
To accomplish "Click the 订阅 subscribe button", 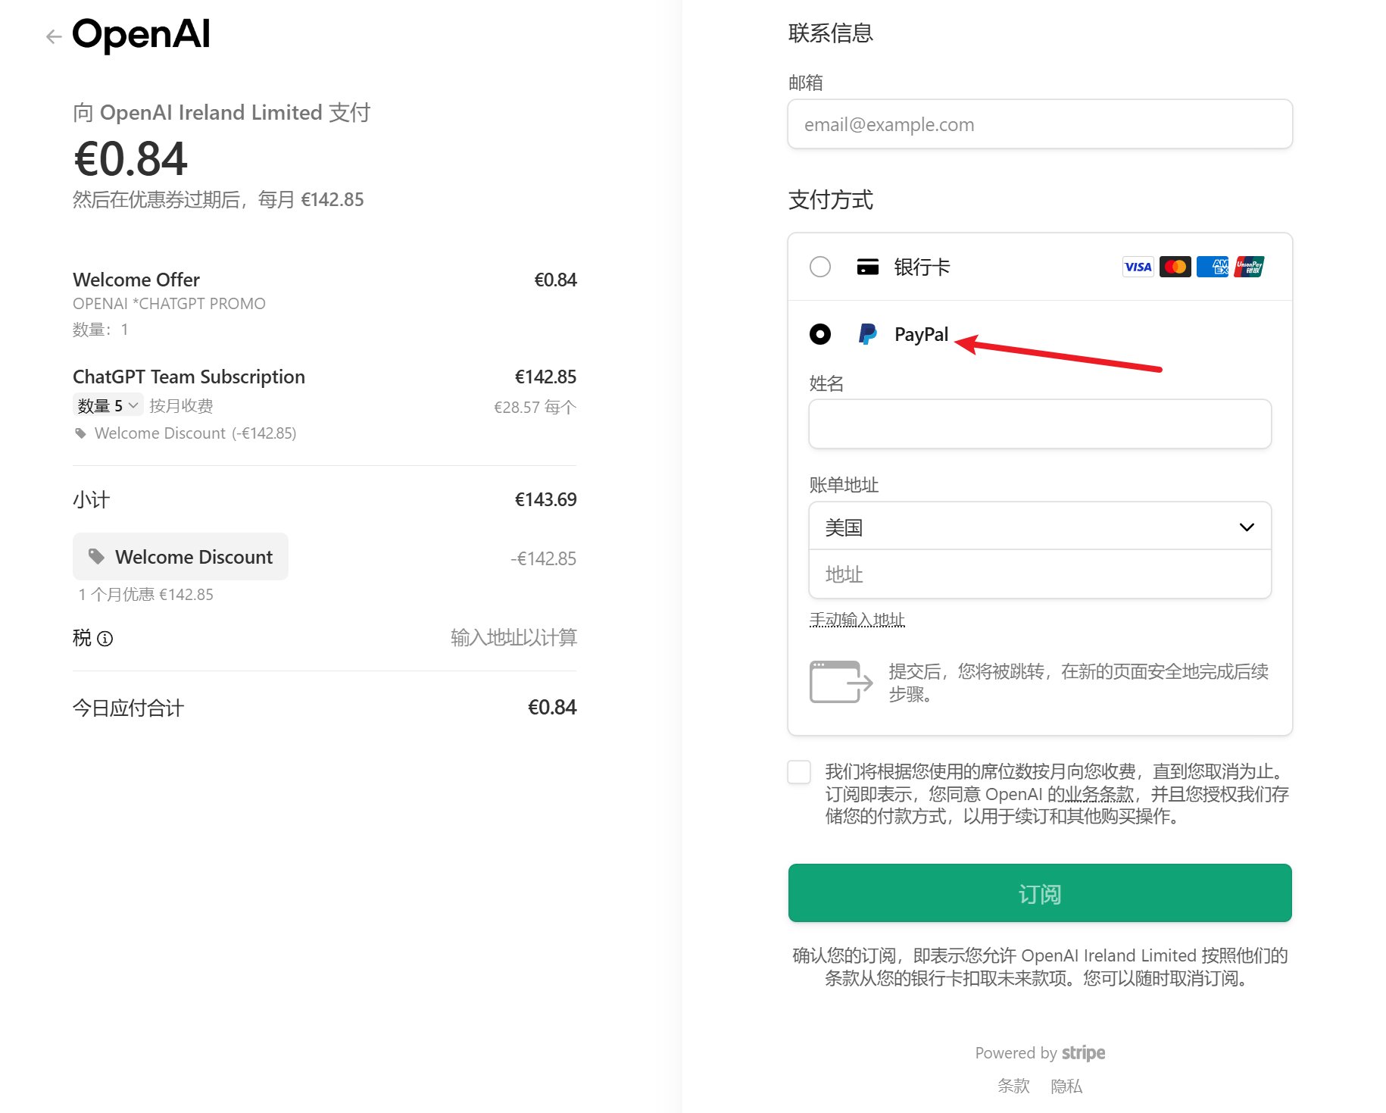I will (1040, 893).
